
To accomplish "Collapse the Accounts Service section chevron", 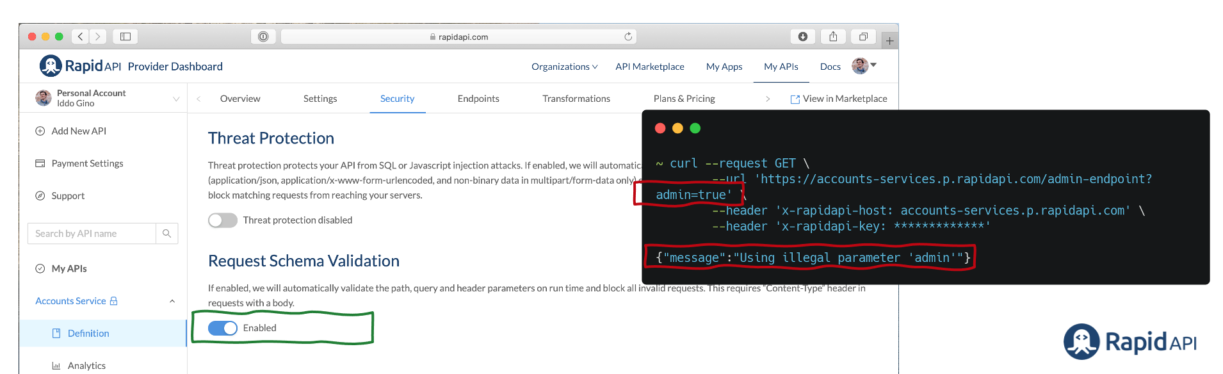I will [x=172, y=301].
